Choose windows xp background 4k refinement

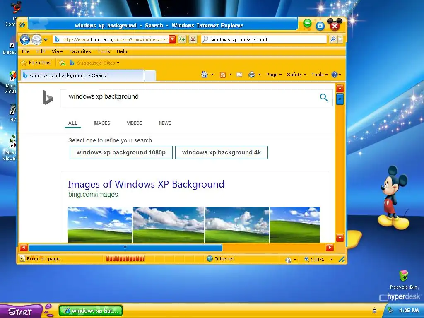tap(222, 152)
